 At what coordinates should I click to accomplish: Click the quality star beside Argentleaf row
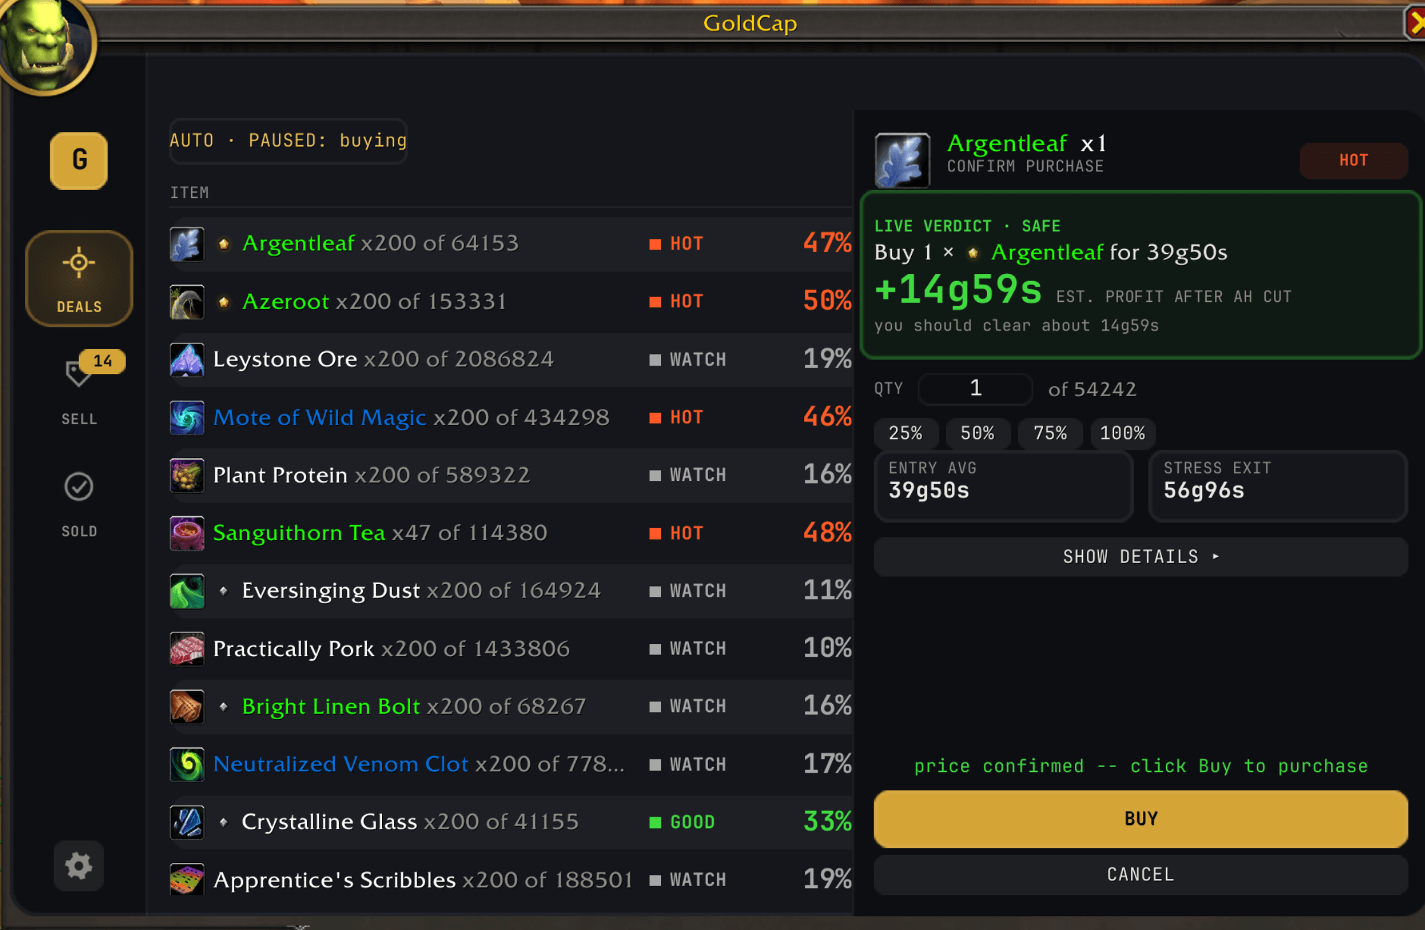click(x=223, y=244)
